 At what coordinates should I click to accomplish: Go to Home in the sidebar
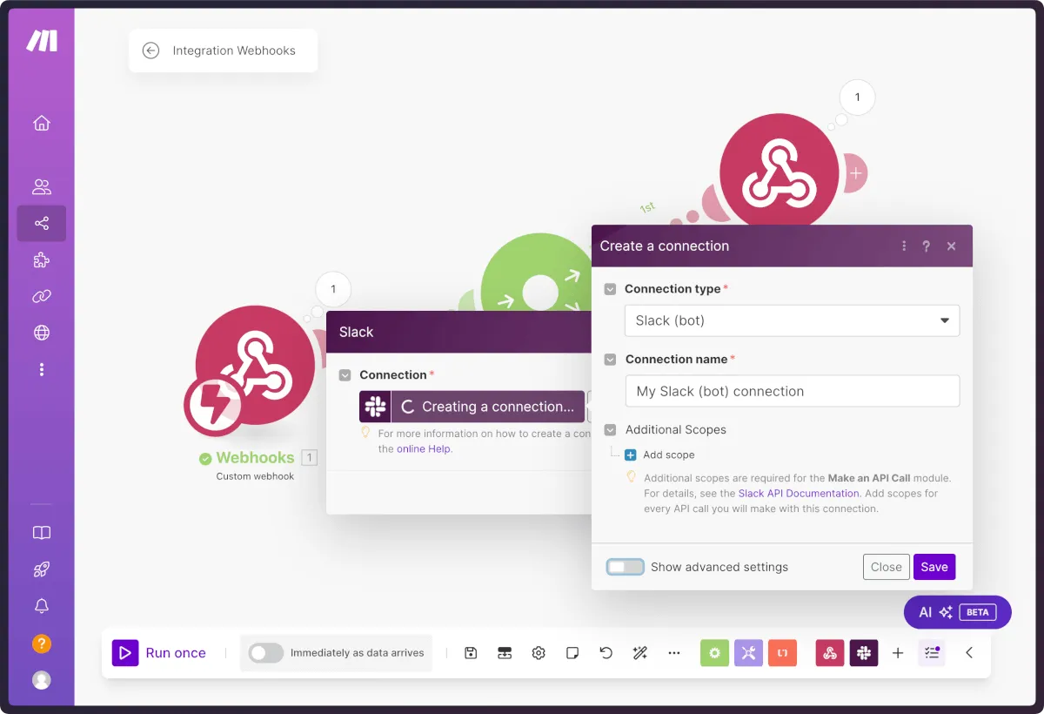[x=42, y=123]
